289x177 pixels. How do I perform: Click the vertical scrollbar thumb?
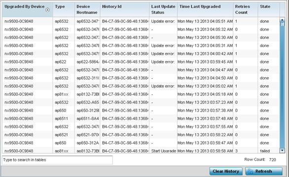(x=282, y=24)
